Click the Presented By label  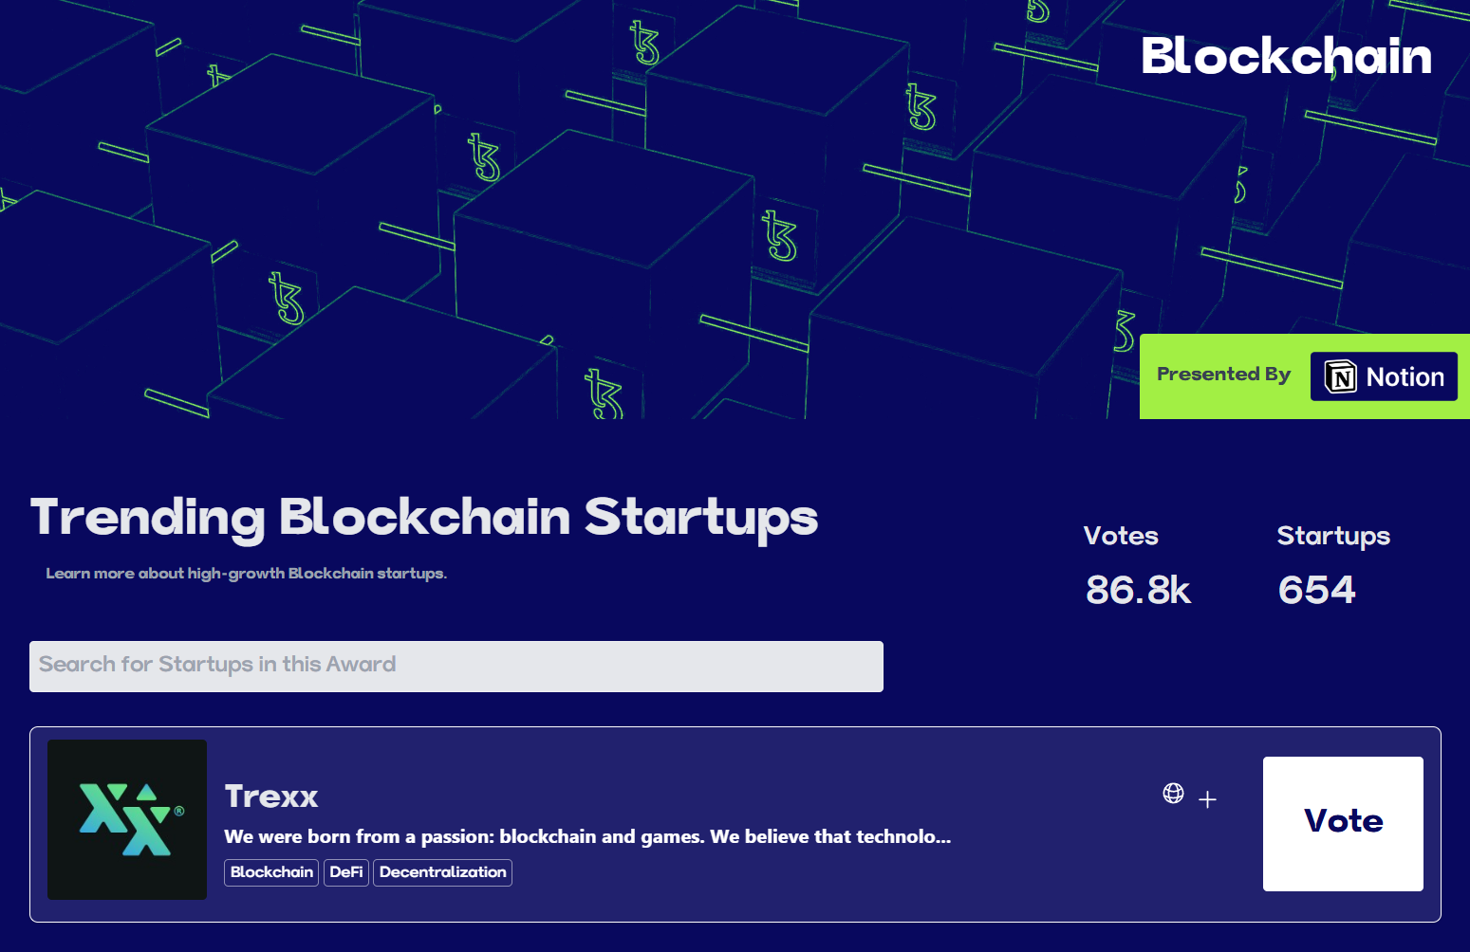[1223, 375]
